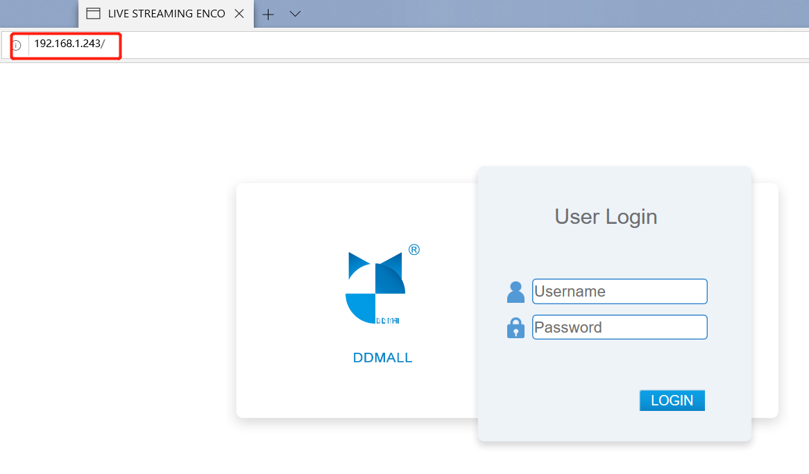Click the User Login heading
This screenshot has width=809, height=474.
[606, 217]
